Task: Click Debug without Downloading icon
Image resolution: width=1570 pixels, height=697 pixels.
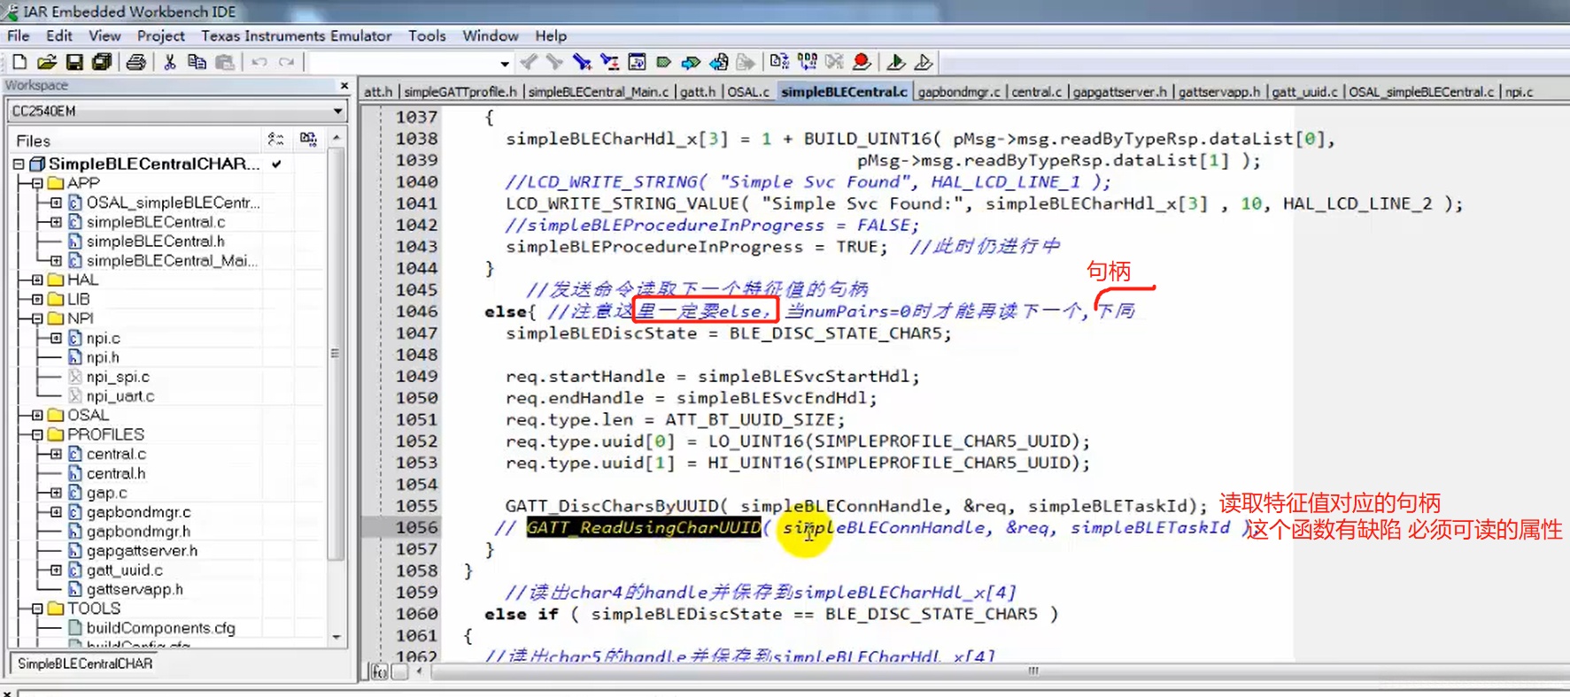Action: [x=924, y=62]
